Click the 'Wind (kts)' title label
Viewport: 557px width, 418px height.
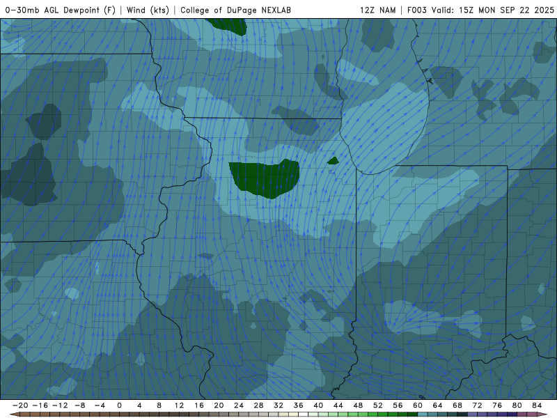tap(148, 10)
